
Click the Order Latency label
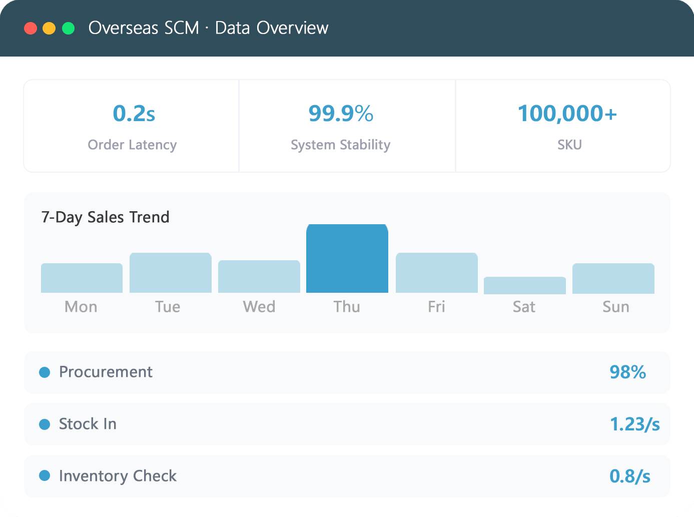pos(132,145)
